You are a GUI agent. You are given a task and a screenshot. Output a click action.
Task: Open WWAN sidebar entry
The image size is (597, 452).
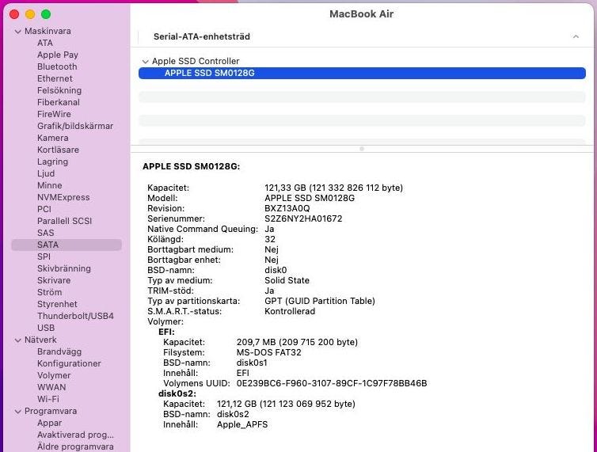pos(51,387)
